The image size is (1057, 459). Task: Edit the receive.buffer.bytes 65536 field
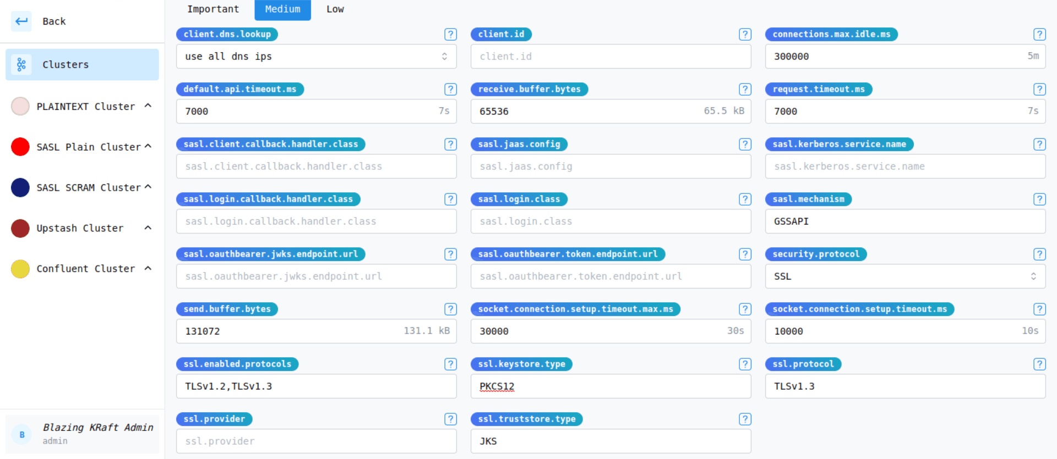611,111
